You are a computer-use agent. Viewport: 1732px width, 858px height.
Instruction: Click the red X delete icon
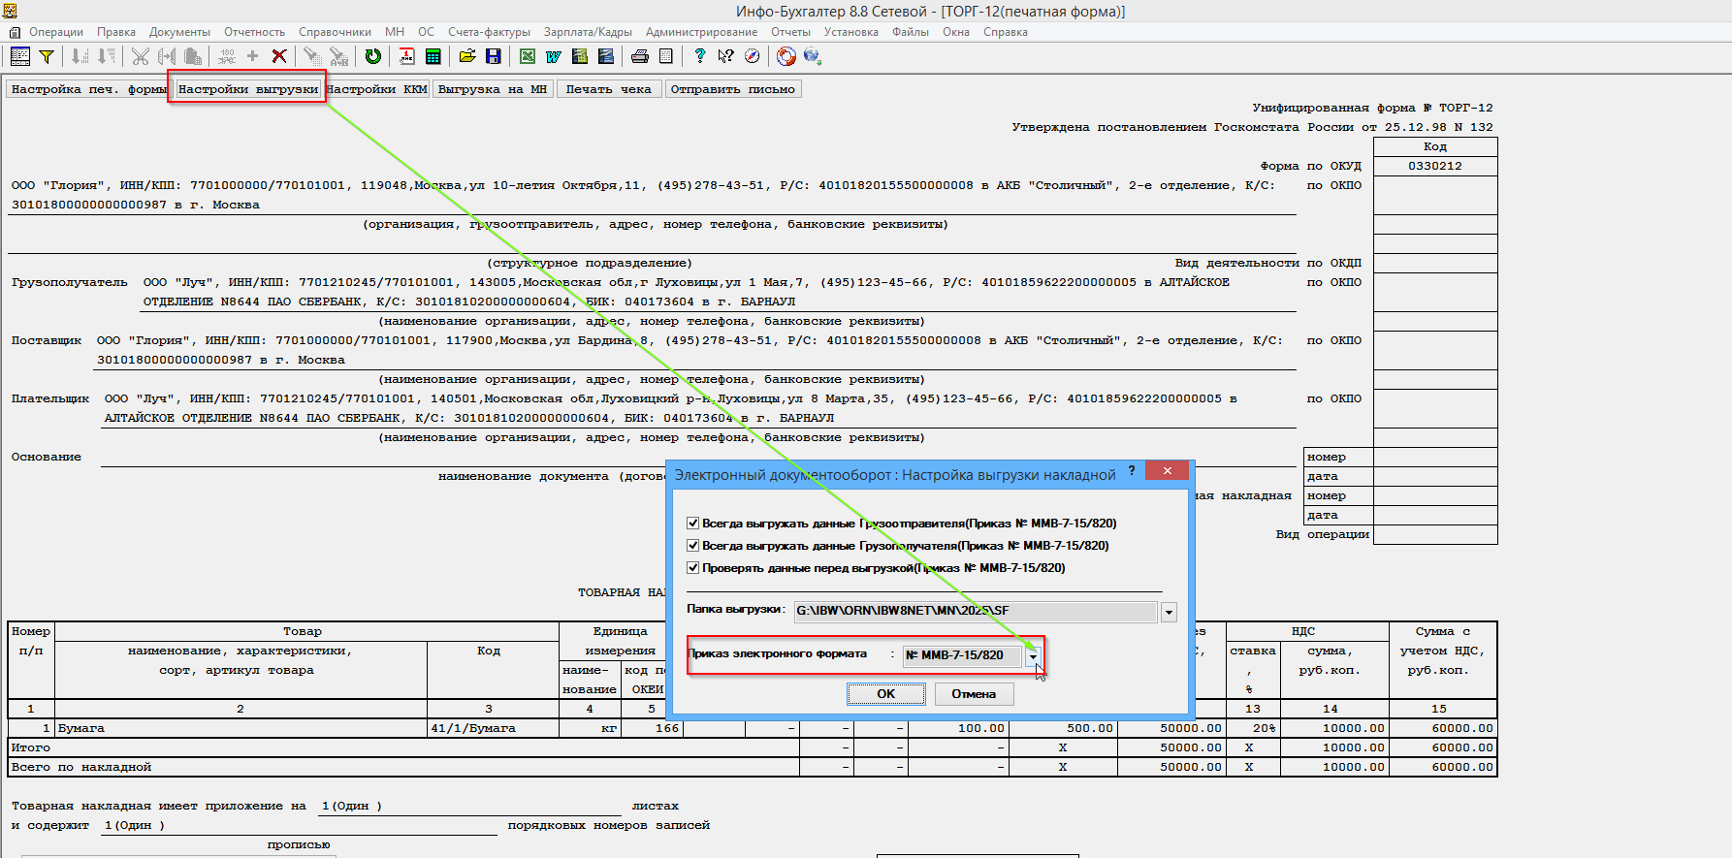click(279, 56)
